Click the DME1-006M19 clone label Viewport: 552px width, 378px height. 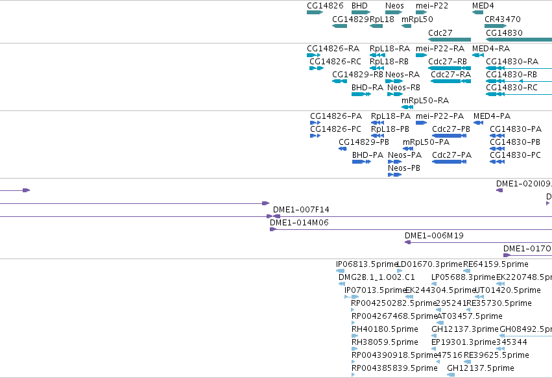pyautogui.click(x=434, y=236)
